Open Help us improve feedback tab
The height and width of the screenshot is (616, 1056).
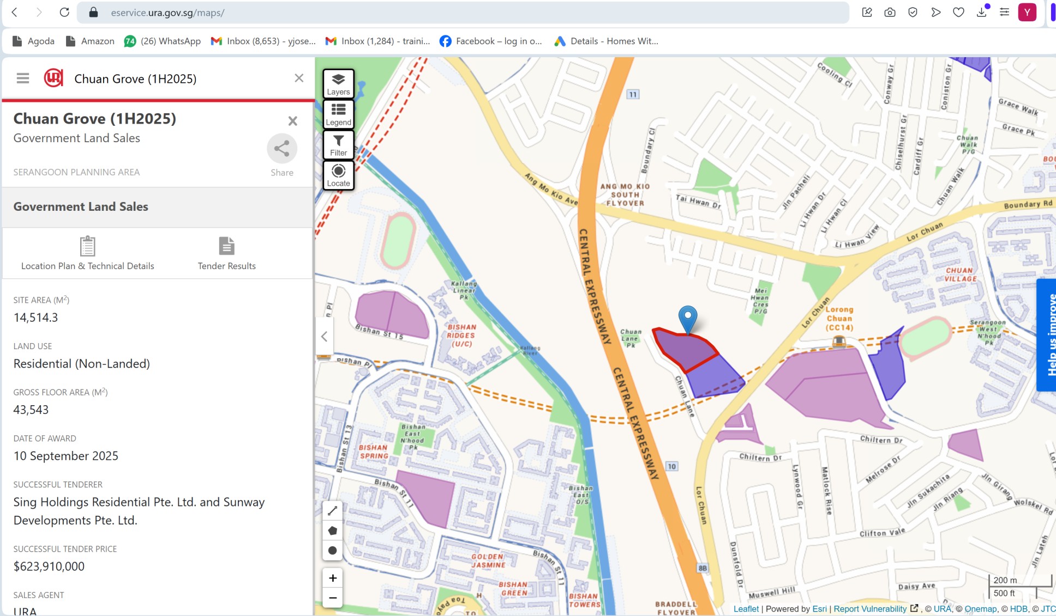point(1047,335)
